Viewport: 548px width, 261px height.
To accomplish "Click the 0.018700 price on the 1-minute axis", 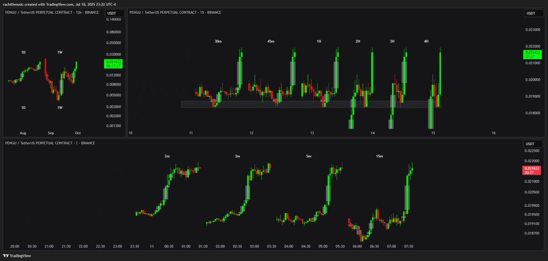I will tap(532, 233).
